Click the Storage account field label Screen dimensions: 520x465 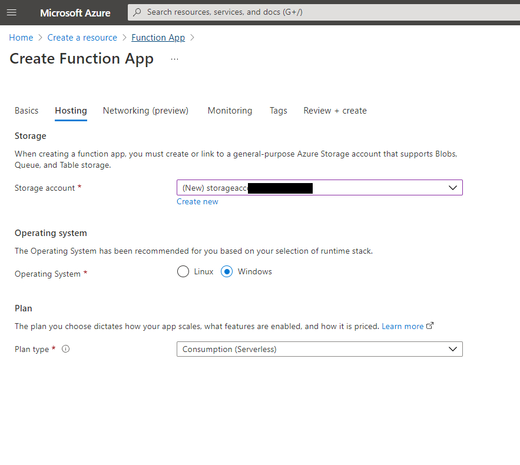(x=45, y=188)
